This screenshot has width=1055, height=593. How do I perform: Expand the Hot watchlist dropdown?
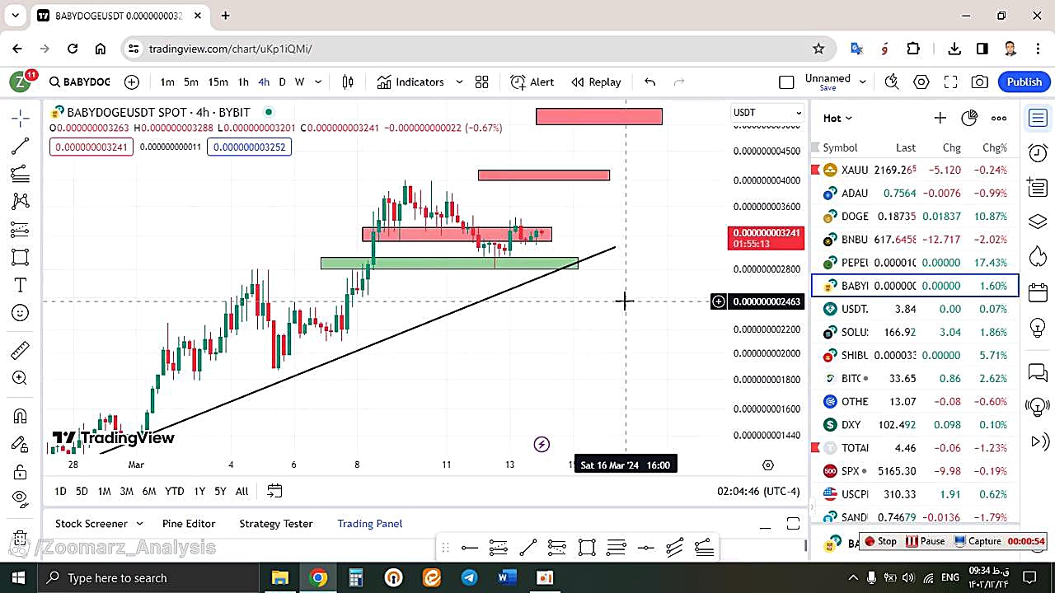pyautogui.click(x=837, y=118)
